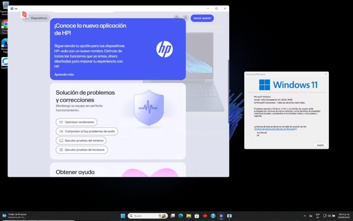Open the Windows Start menu
Screen dimensions: 353x221
coord(123,216)
